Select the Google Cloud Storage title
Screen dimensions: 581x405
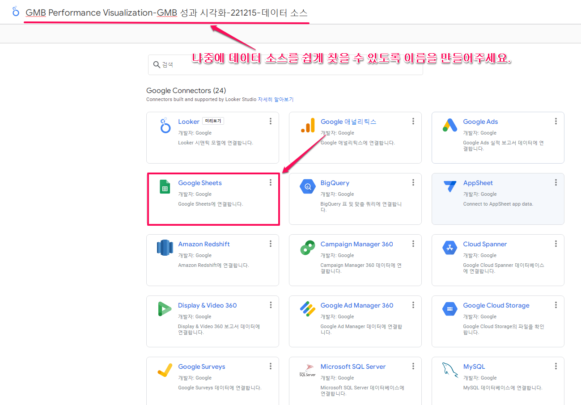point(496,305)
